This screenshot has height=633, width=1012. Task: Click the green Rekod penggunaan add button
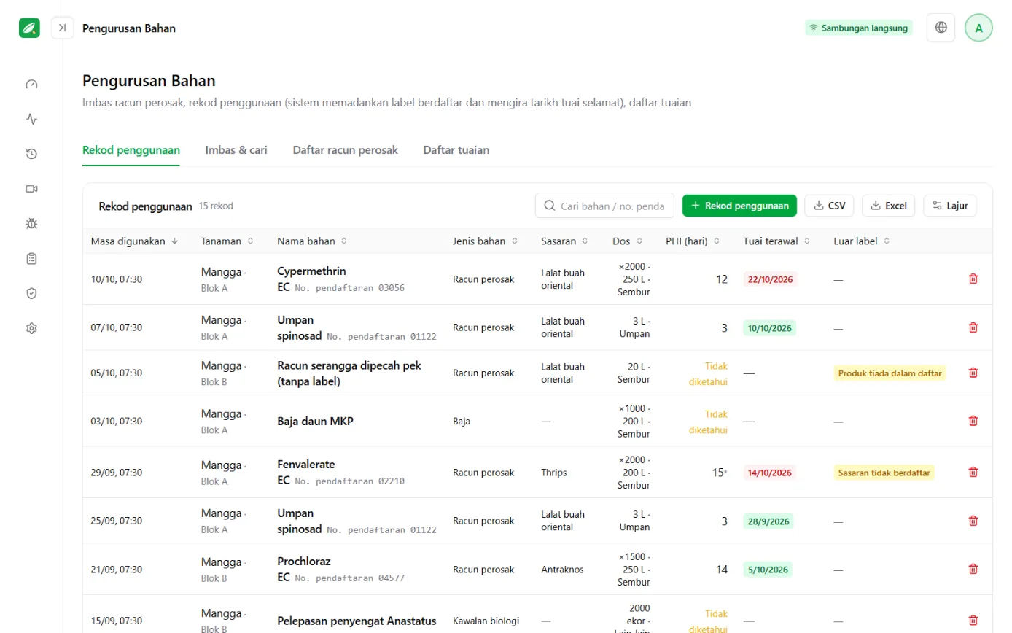[x=739, y=206]
